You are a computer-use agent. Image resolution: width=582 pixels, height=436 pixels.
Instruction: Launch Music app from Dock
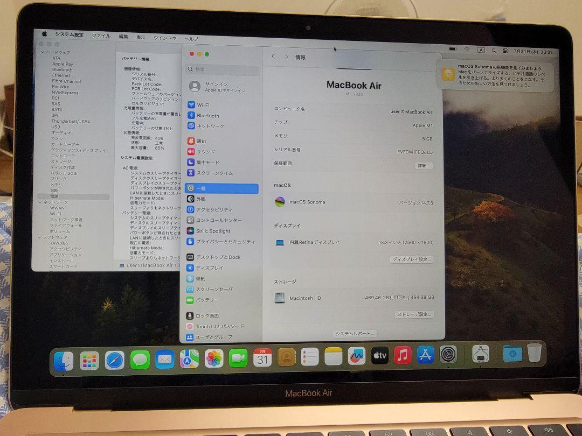tap(403, 355)
